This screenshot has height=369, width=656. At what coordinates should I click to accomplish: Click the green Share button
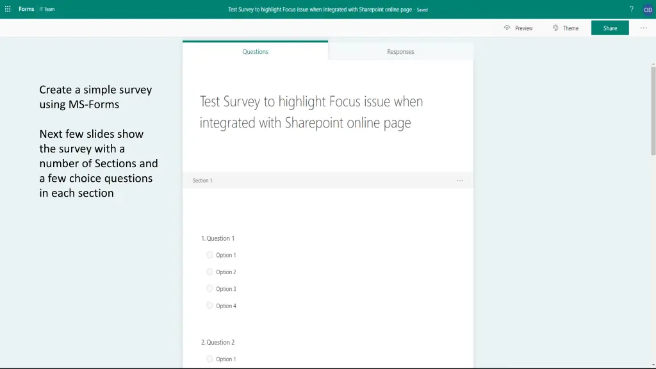point(610,28)
